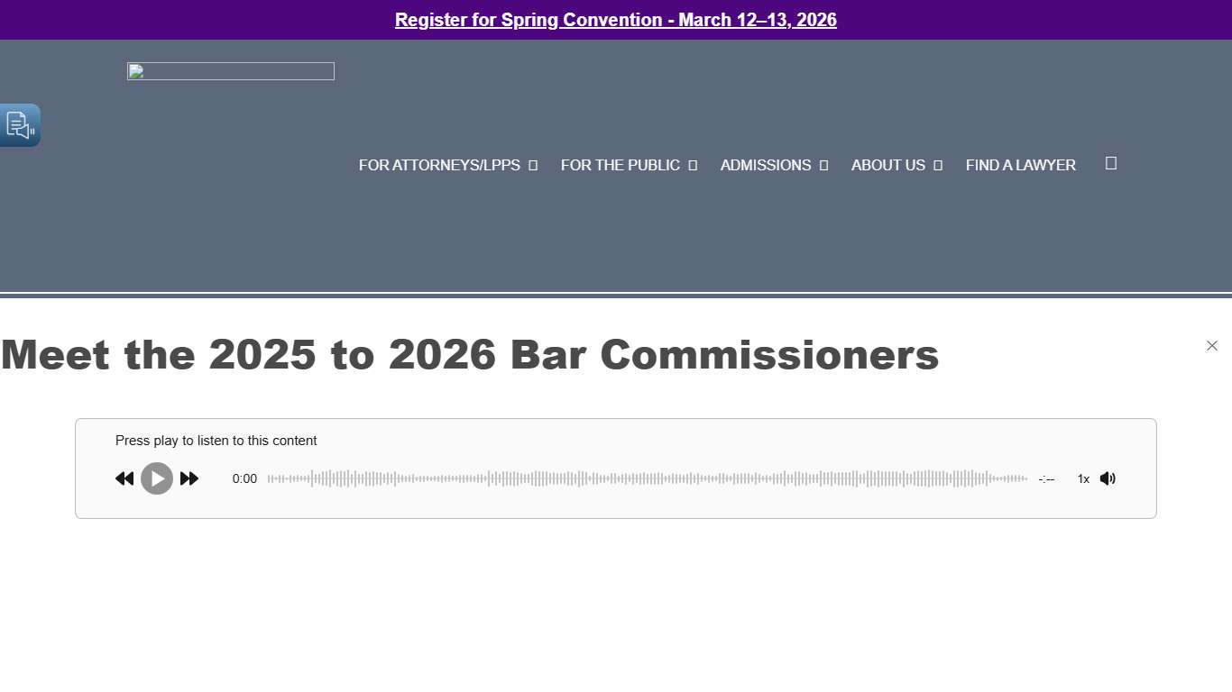
Task: Open the blue text-to-speech listen widget
Action: point(20,125)
